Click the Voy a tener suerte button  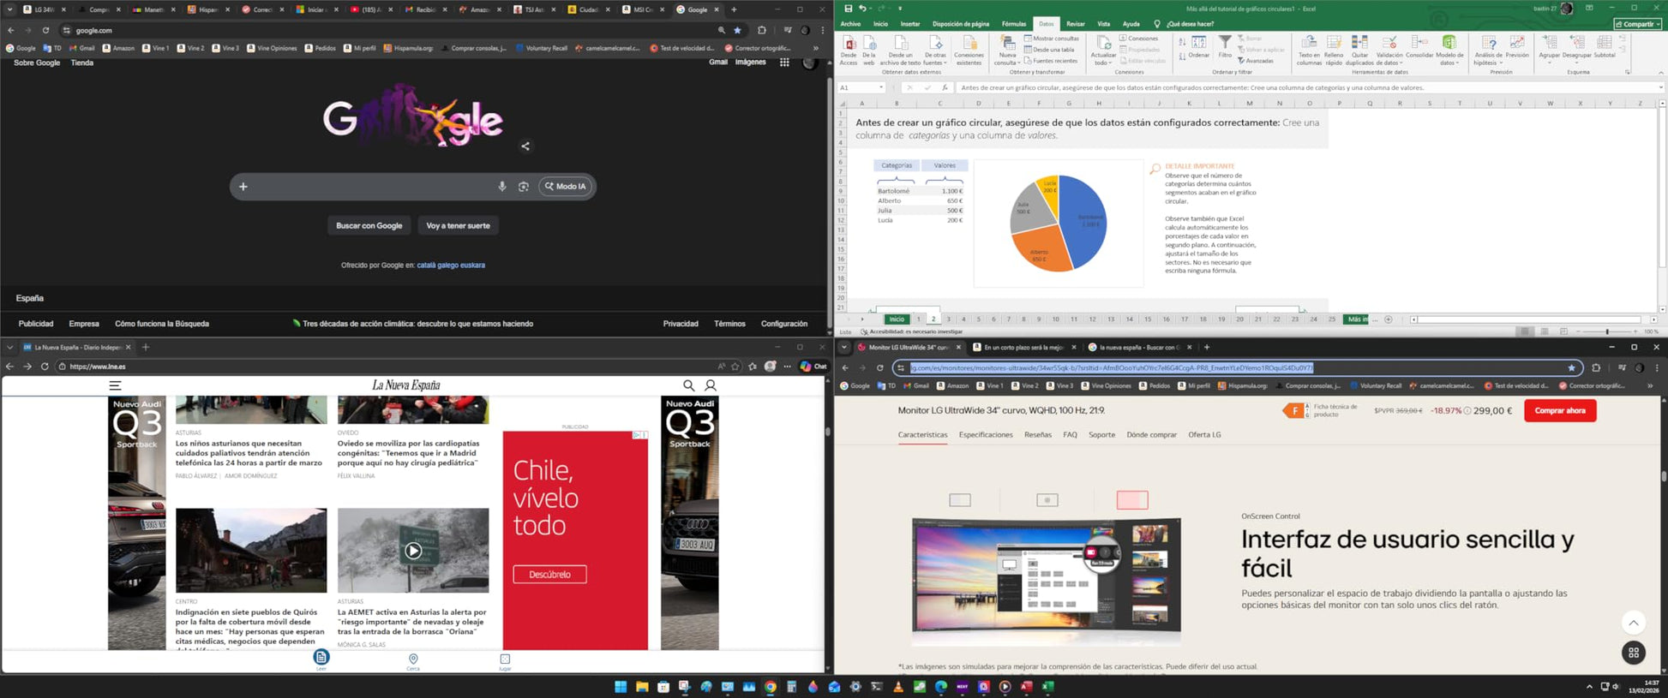(x=458, y=226)
